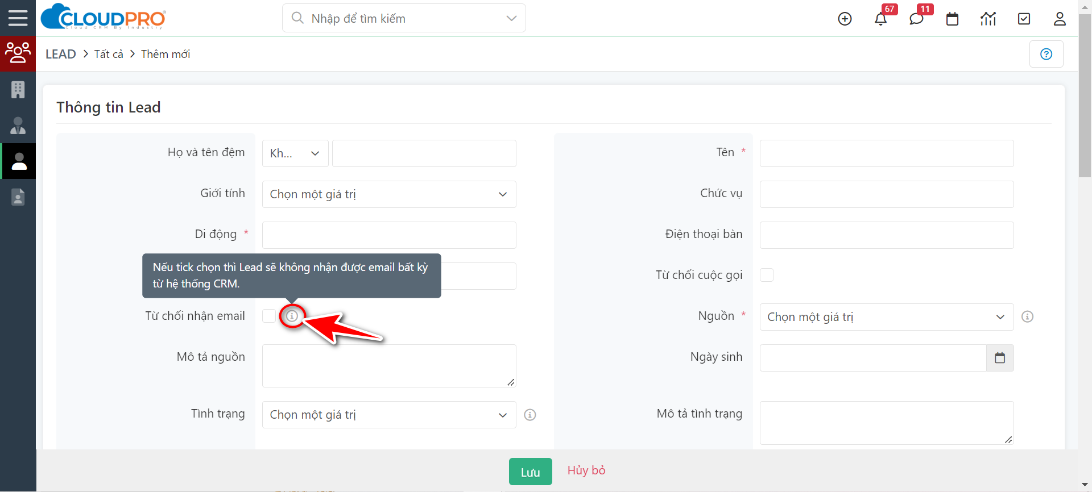1092x492 pixels.
Task: Open the notifications bell
Action: (x=880, y=19)
